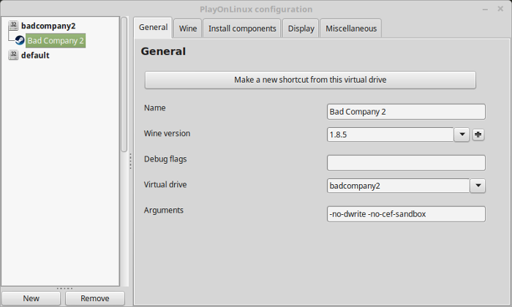The height and width of the screenshot is (307, 512).
Task: Minimize the PlayOnLinux configuration window
Action: point(485,9)
